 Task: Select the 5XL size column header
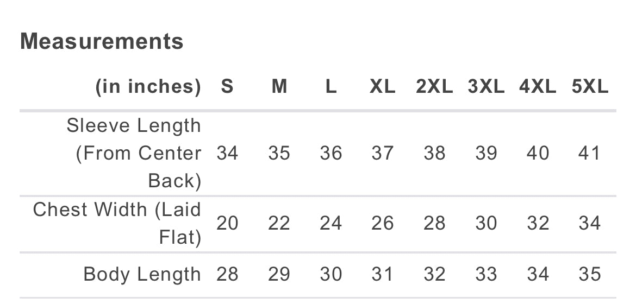point(590,87)
